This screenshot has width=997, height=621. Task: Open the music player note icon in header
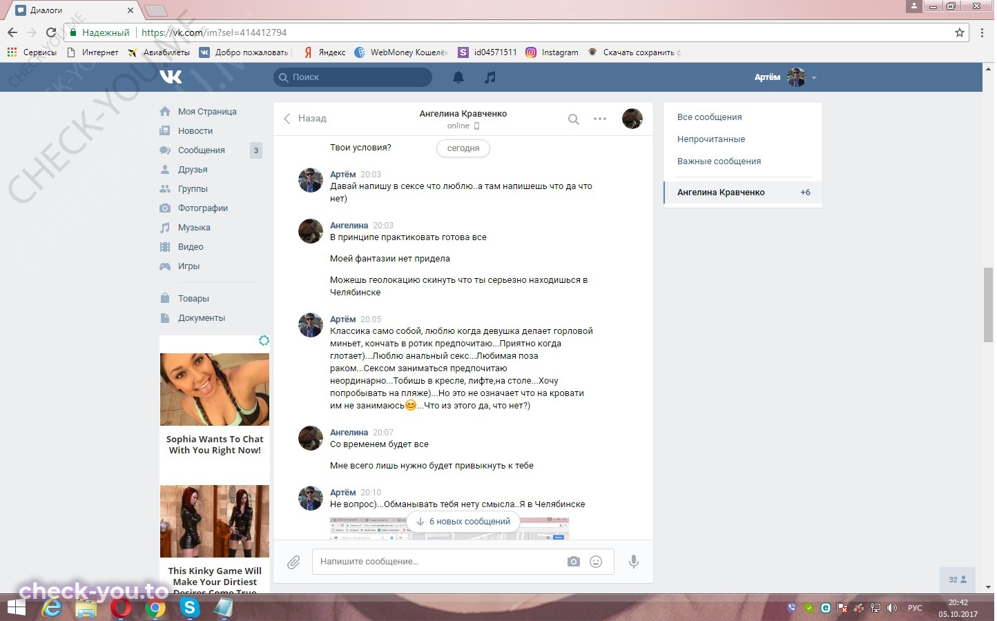(x=490, y=77)
